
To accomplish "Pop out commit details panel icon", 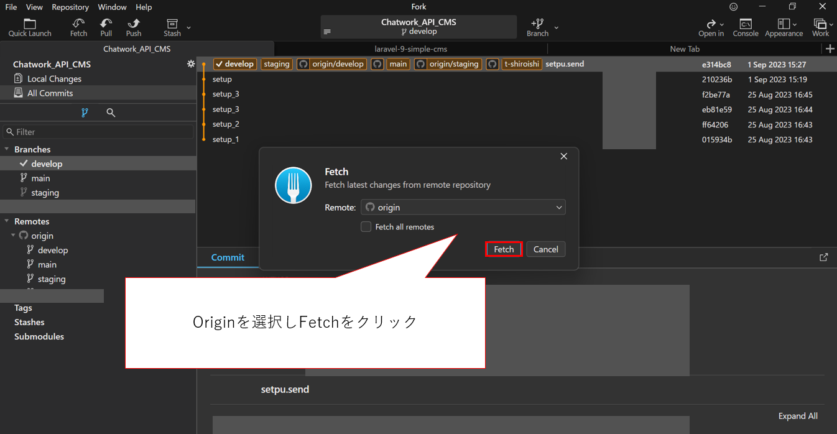I will pos(824,257).
